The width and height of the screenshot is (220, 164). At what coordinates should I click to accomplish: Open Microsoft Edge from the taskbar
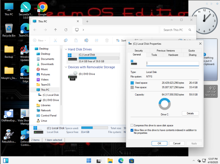(121, 161)
